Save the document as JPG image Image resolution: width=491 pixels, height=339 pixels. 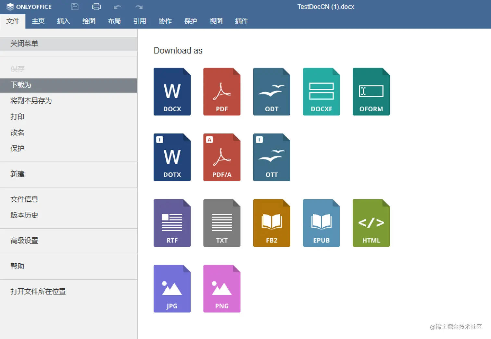coord(172,289)
